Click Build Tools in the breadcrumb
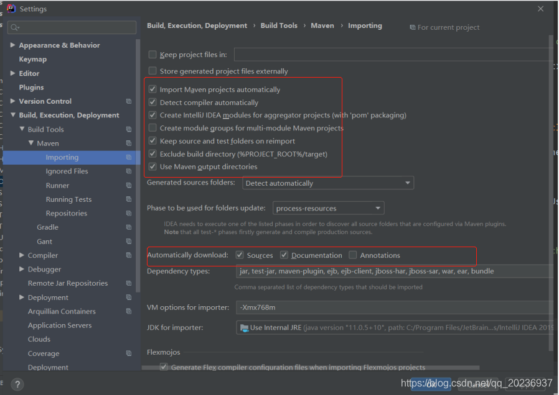 279,25
